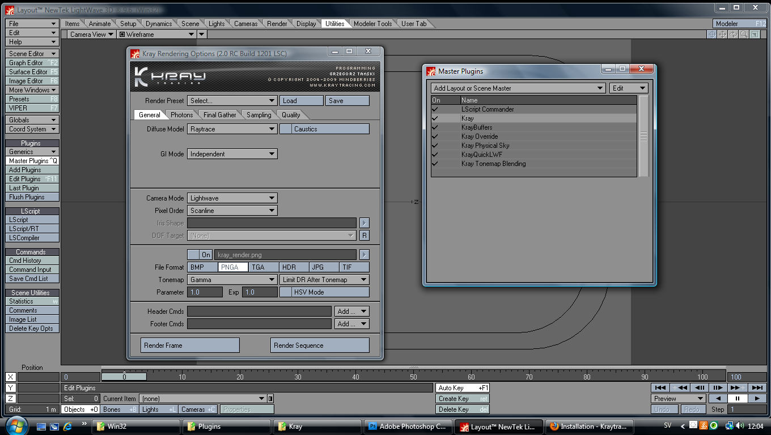The image size is (771, 435).
Task: Open the Tonemap Gamma dropdown
Action: (232, 280)
